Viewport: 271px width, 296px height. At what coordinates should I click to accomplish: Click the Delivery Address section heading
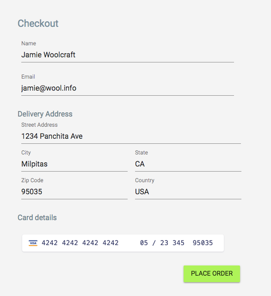(45, 114)
